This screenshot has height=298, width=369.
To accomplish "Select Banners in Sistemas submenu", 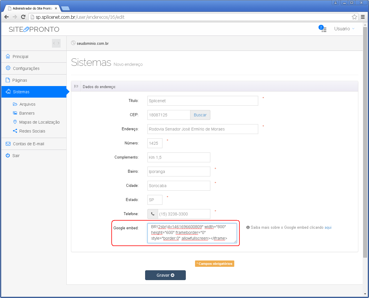I will (27, 113).
